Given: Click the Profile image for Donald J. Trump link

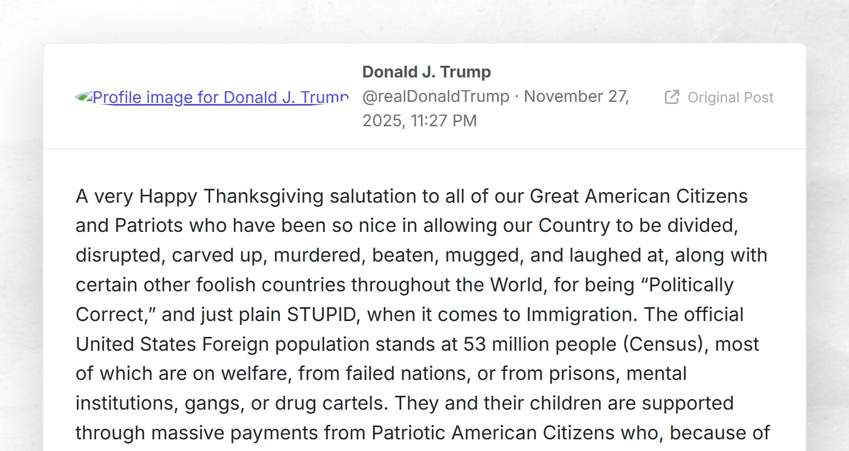Looking at the screenshot, I should [x=220, y=98].
